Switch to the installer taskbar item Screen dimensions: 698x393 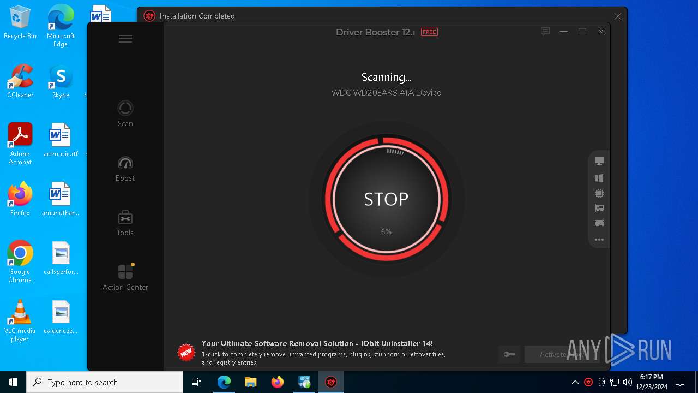tap(304, 382)
